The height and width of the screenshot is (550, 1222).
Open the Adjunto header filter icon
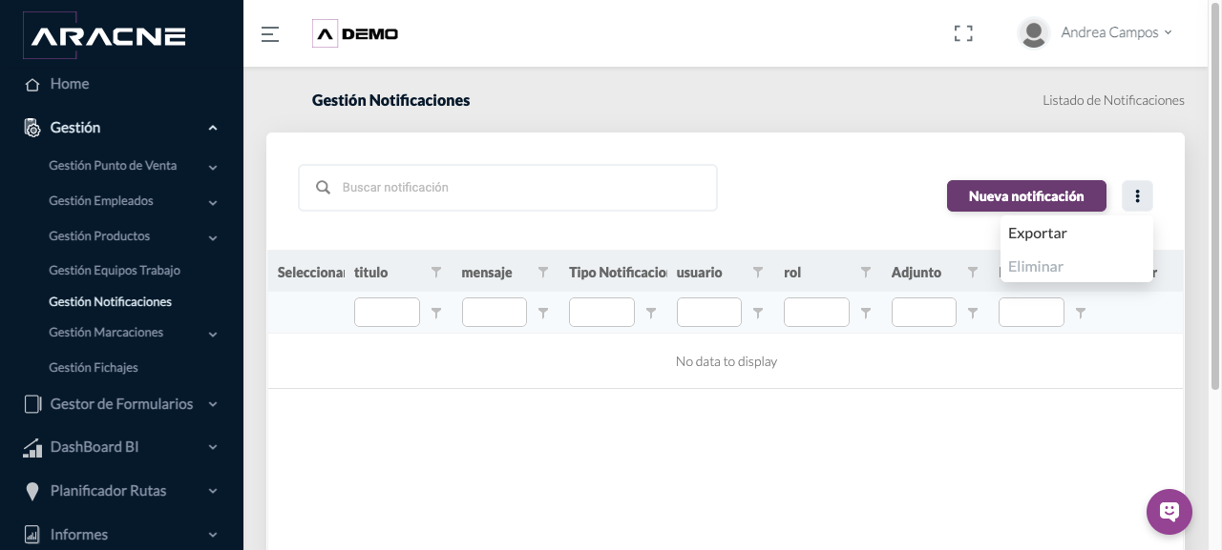pos(973,273)
